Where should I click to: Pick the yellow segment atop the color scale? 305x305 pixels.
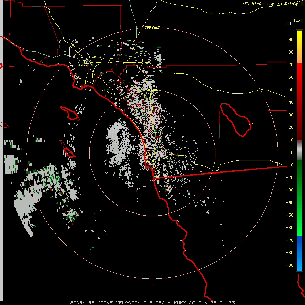299,37
